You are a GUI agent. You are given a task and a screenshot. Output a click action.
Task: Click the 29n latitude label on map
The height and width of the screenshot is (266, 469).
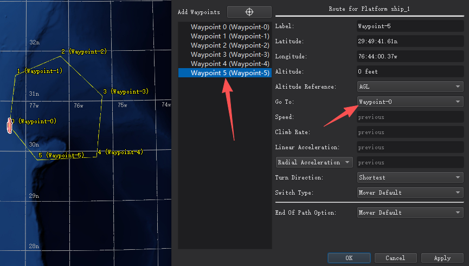(34, 196)
